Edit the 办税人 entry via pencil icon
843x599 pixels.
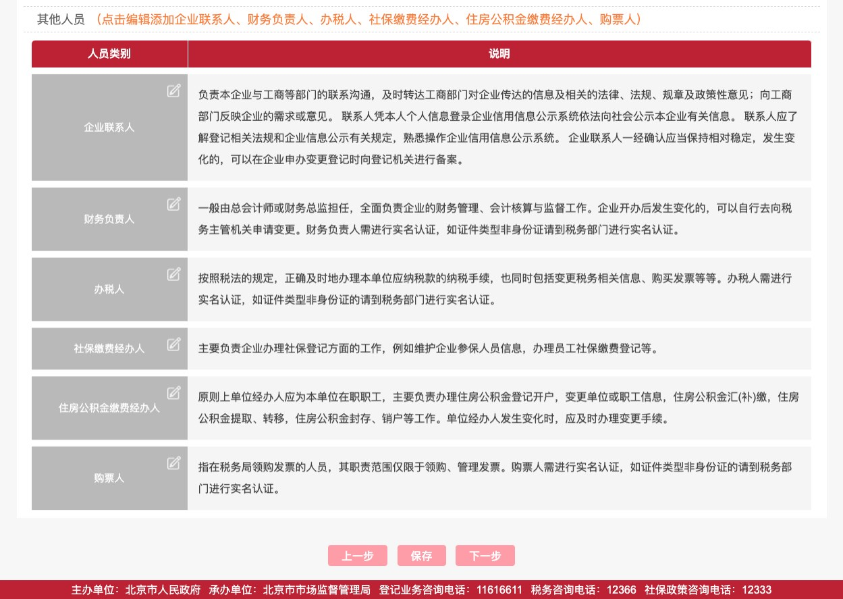pyautogui.click(x=173, y=274)
